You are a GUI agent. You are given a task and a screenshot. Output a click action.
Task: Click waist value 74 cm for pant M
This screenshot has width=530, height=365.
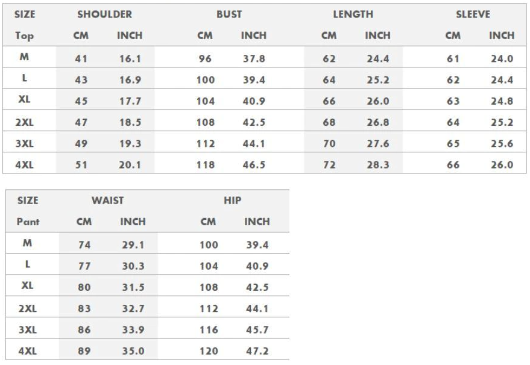(x=84, y=245)
